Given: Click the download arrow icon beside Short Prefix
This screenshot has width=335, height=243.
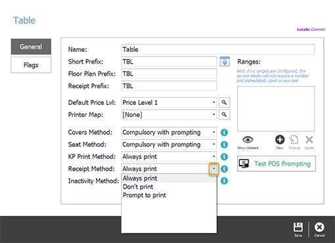Looking at the screenshot, I should click(x=225, y=62).
